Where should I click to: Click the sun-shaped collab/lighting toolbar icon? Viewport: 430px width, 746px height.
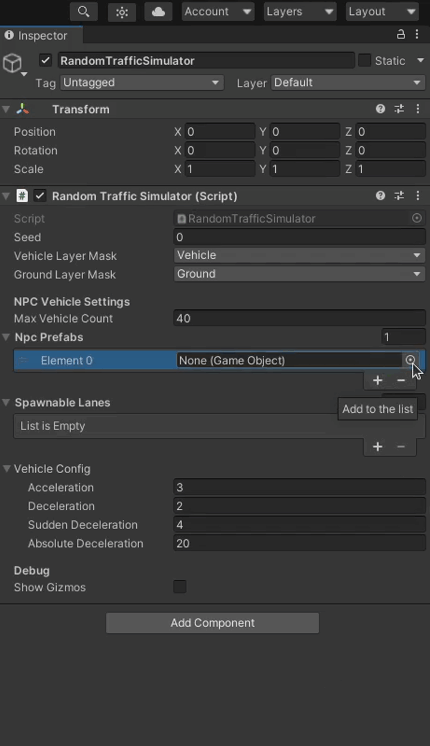point(122,11)
